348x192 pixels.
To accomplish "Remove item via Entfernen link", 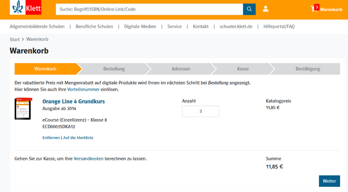I will (51, 137).
